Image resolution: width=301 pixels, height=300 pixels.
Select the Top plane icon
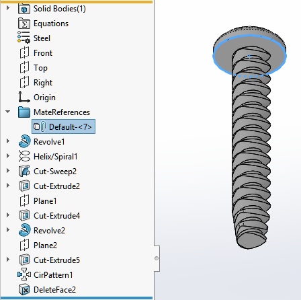(24, 68)
